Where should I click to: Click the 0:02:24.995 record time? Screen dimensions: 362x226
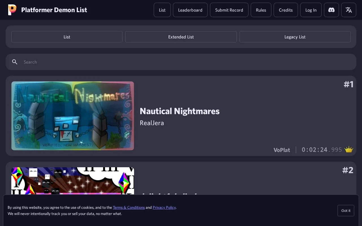[x=322, y=150]
